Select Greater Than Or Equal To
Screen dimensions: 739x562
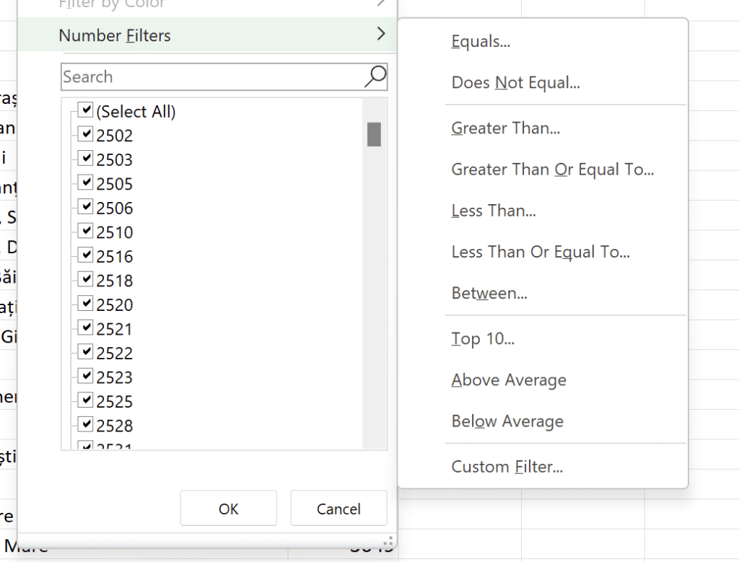point(553,169)
